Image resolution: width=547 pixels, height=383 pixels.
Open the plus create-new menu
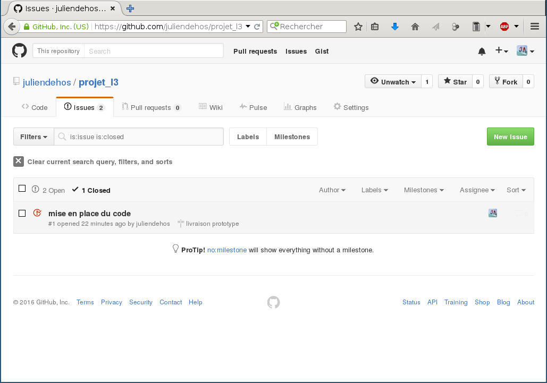tap(502, 51)
